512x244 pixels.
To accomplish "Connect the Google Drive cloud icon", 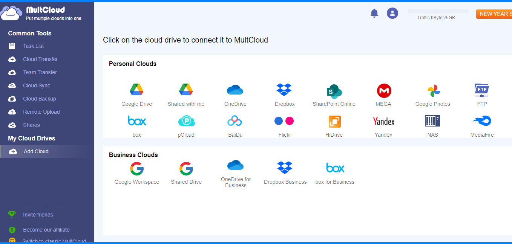I will [136, 90].
